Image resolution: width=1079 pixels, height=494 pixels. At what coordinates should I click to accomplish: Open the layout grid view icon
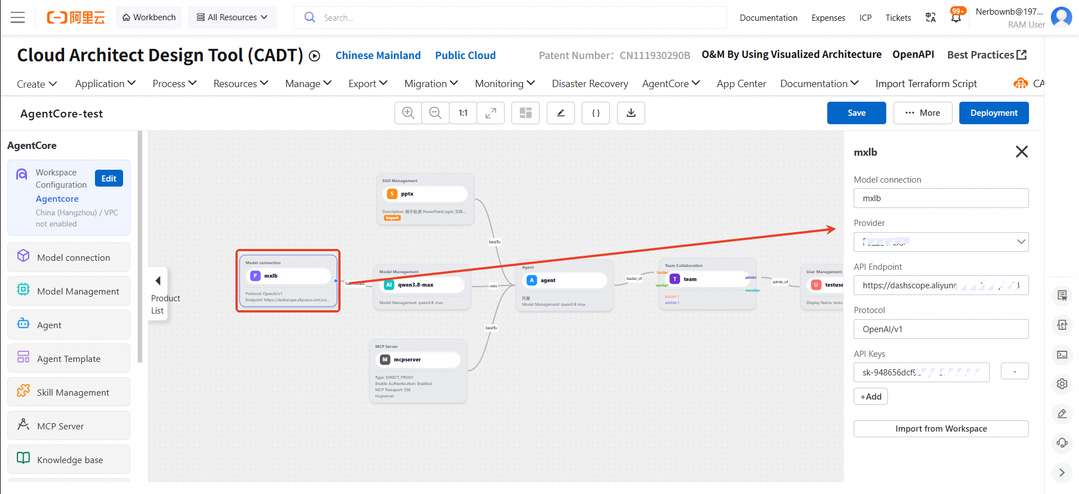(525, 113)
